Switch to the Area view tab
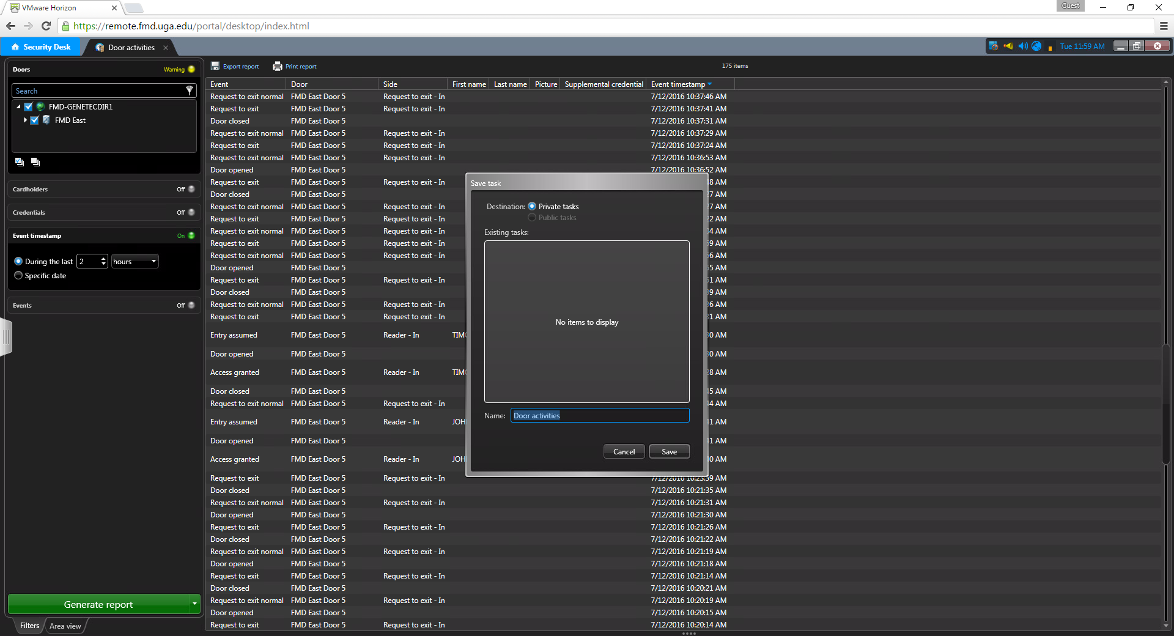Screen dimensions: 1174x636 pos(65,626)
